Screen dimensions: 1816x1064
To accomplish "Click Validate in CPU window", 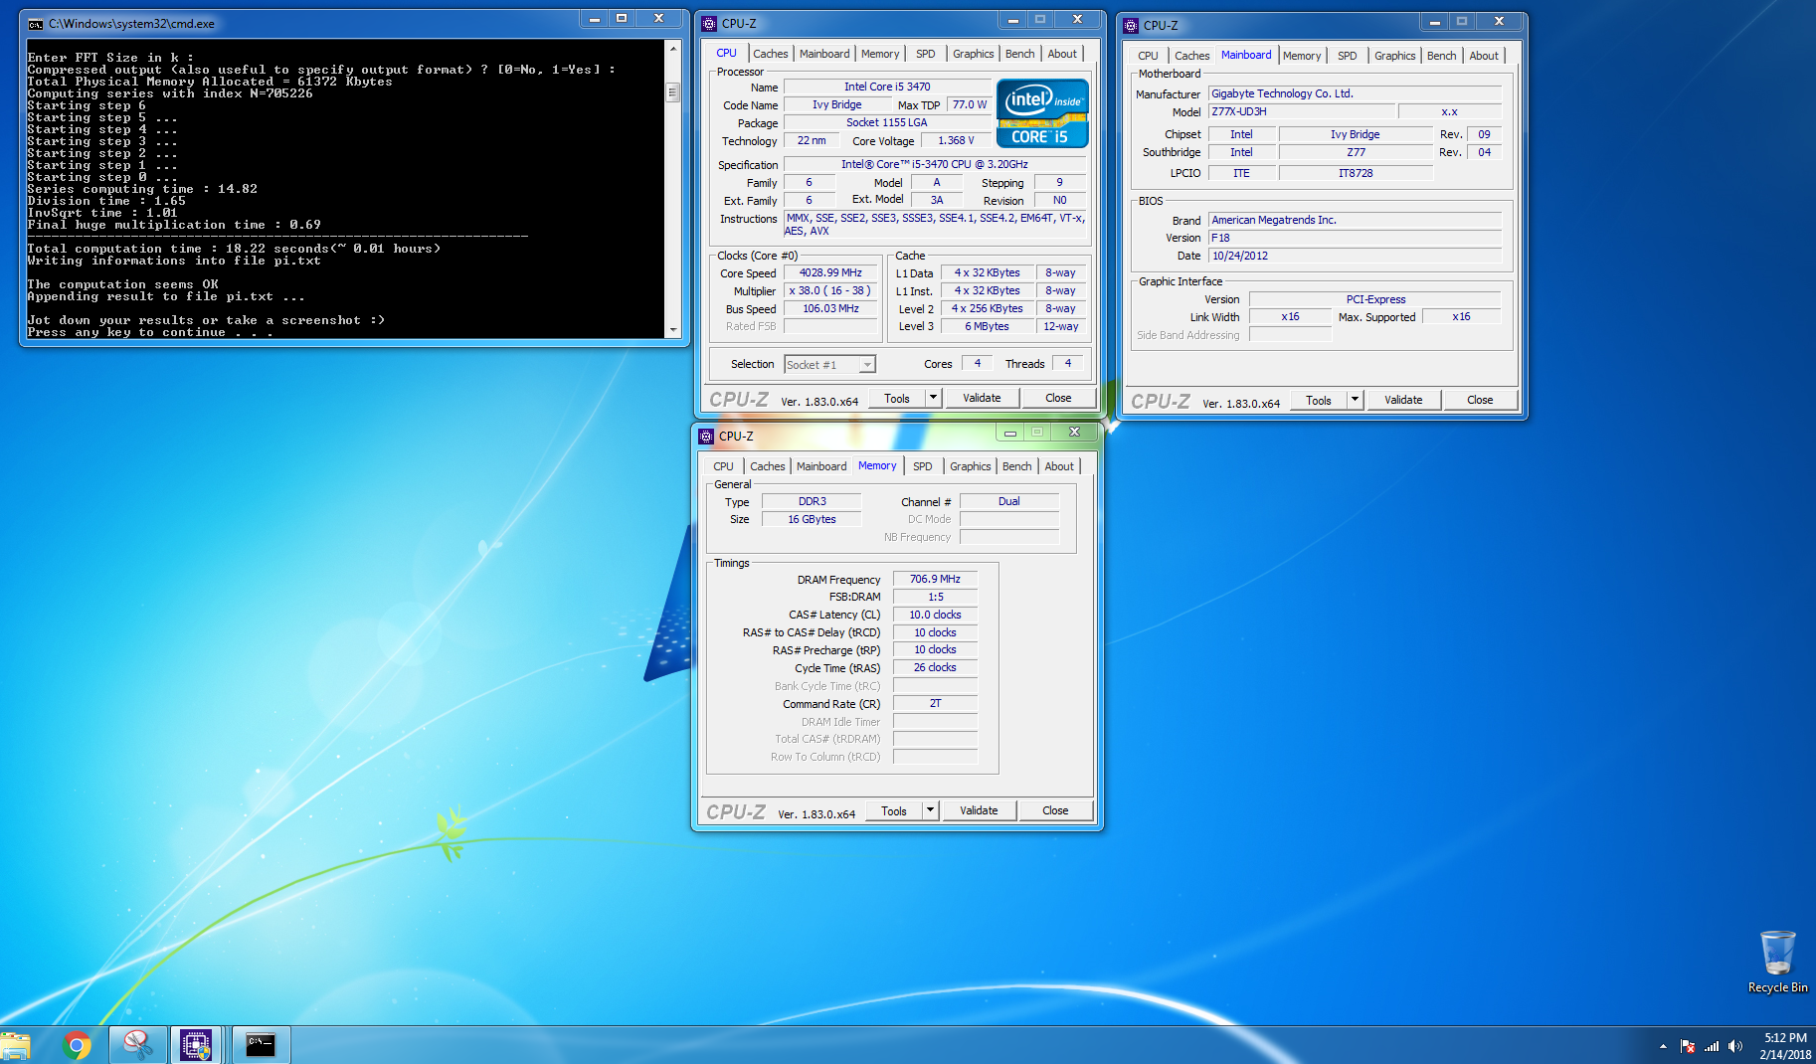I will [982, 398].
